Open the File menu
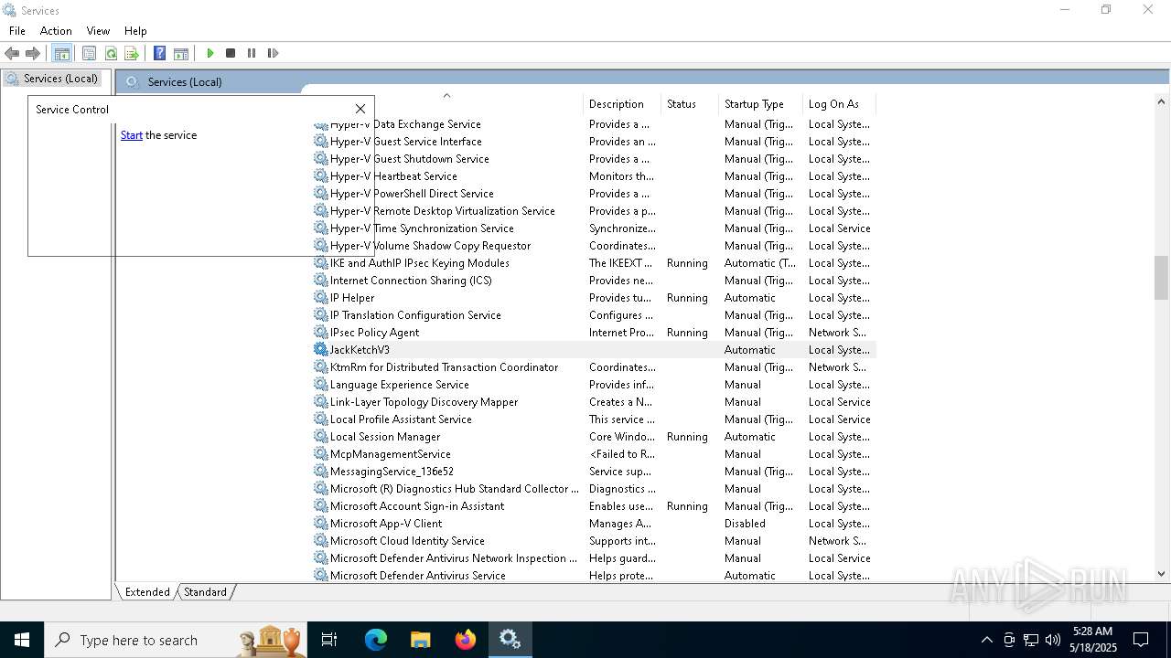 point(17,31)
